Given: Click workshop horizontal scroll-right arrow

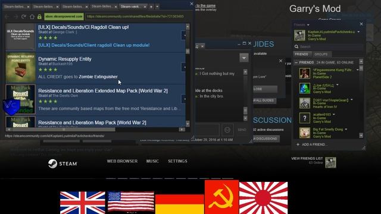Looking at the screenshot, I should click(182, 130).
